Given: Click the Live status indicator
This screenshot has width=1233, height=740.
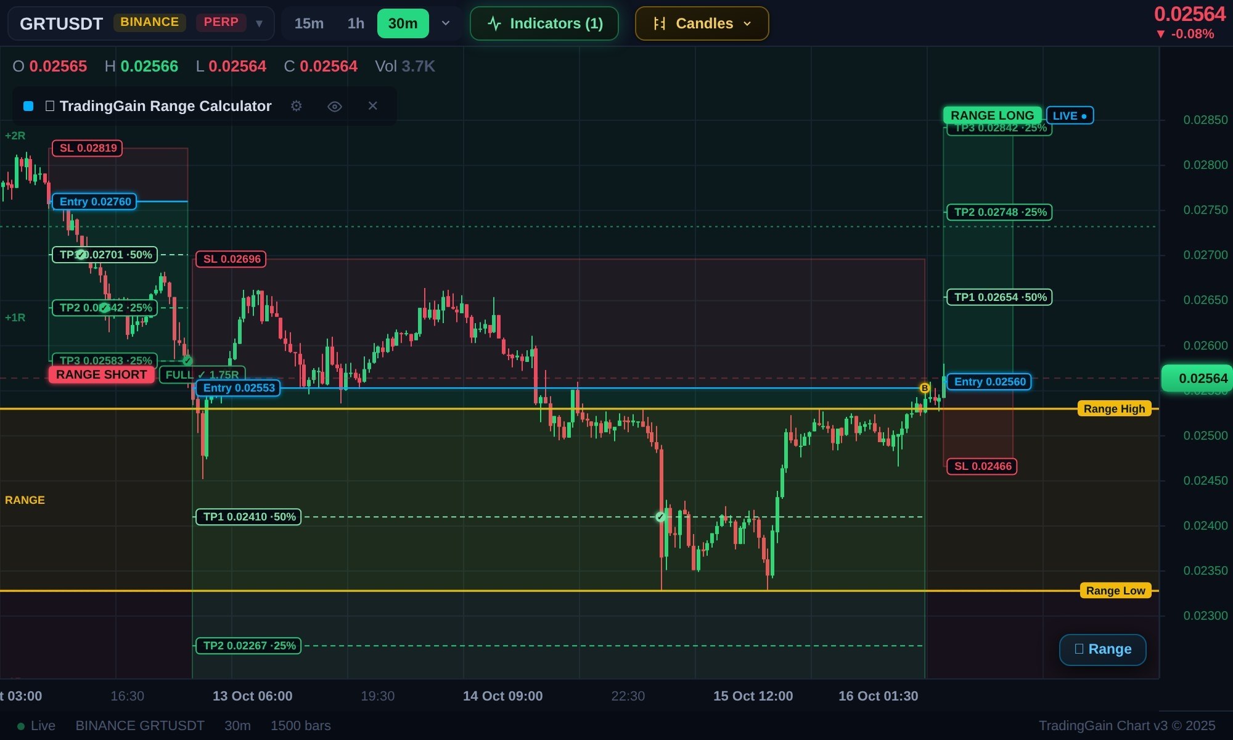Looking at the screenshot, I should pyautogui.click(x=36, y=726).
